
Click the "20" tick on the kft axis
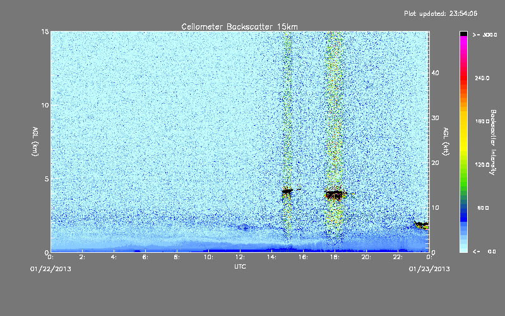point(435,163)
